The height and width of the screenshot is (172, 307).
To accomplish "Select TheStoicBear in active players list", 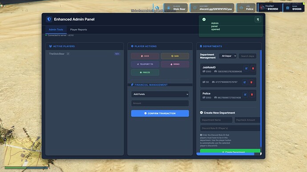I will pos(85,54).
